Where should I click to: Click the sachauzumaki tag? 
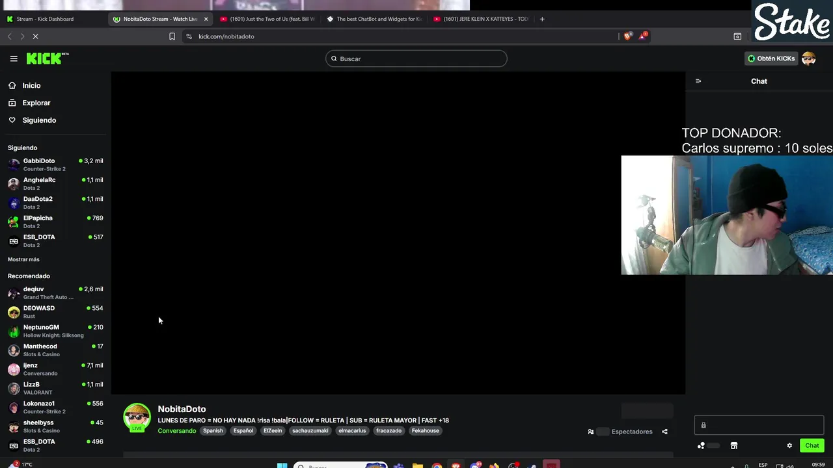tap(310, 431)
